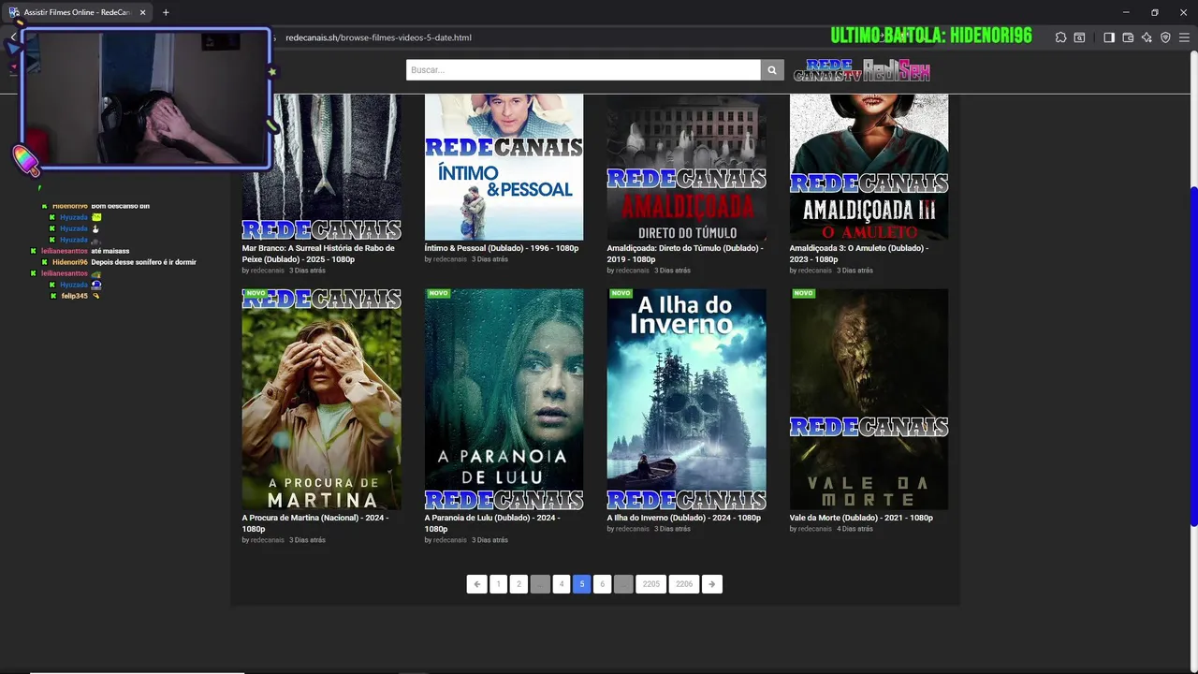This screenshot has width=1198, height=674.
Task: Open A Paranoia de Lulu poster
Action: [x=504, y=399]
